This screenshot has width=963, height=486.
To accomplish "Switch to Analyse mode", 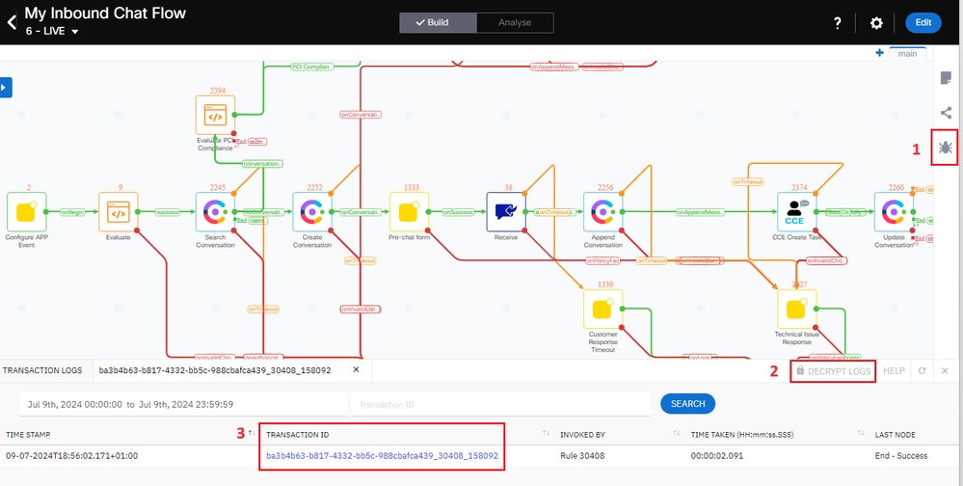I will coord(515,23).
